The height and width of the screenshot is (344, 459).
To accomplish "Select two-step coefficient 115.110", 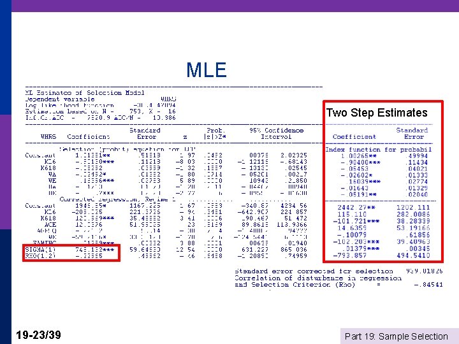I will [352, 215].
